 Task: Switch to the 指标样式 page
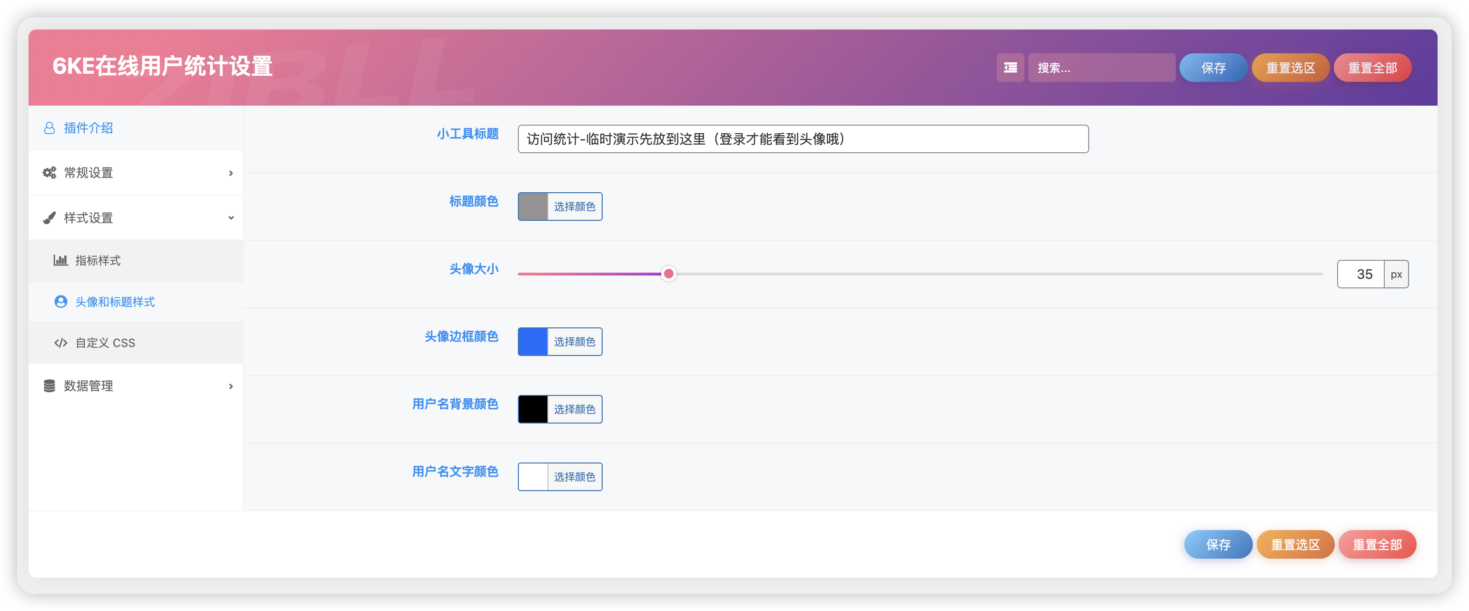(98, 260)
